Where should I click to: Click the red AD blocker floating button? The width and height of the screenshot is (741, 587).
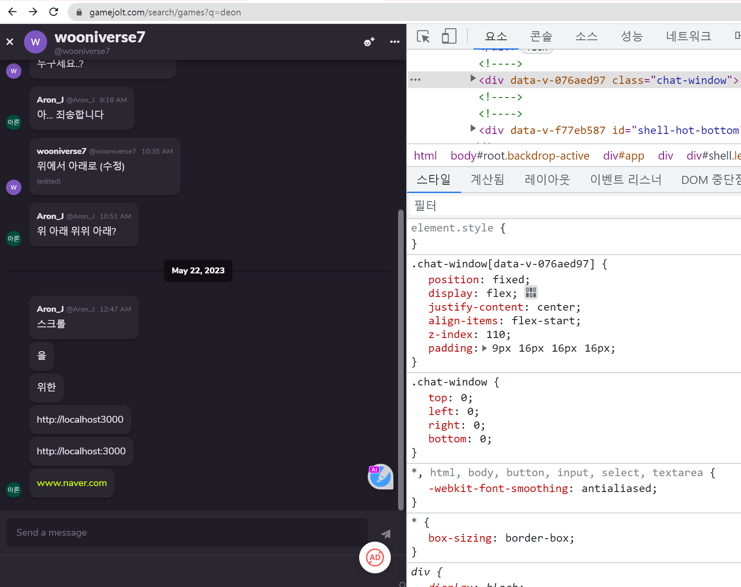(375, 557)
